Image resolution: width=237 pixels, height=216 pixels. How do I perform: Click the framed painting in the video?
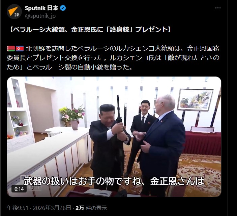[x=195, y=100]
